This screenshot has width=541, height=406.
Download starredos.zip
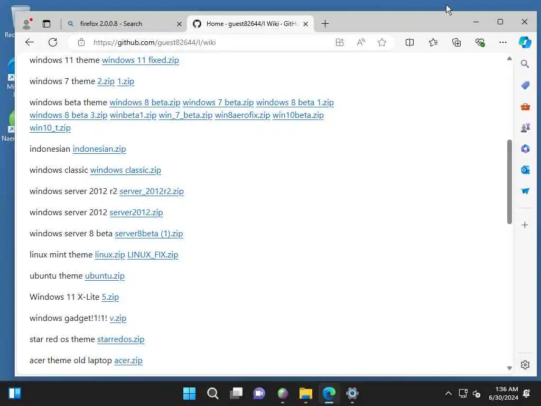tap(121, 339)
